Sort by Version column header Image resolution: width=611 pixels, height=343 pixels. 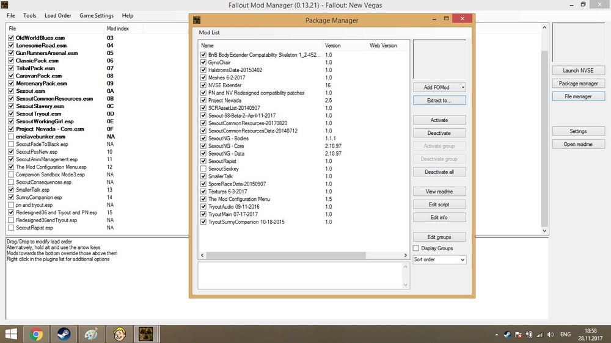pos(345,46)
